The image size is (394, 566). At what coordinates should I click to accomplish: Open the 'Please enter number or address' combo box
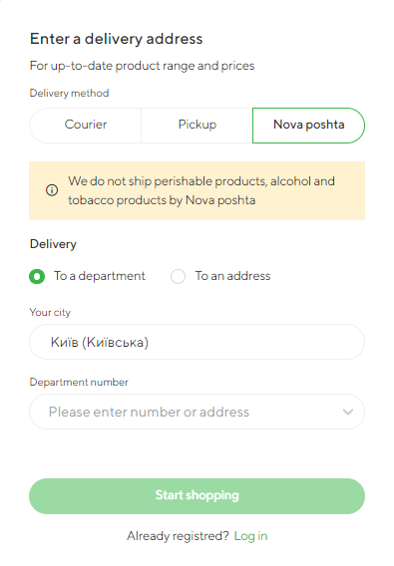(x=197, y=412)
